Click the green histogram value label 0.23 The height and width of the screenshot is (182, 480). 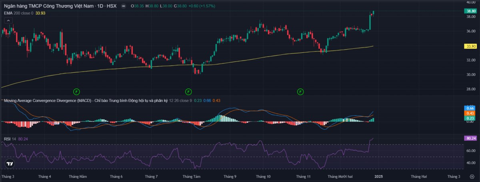(x=470, y=118)
